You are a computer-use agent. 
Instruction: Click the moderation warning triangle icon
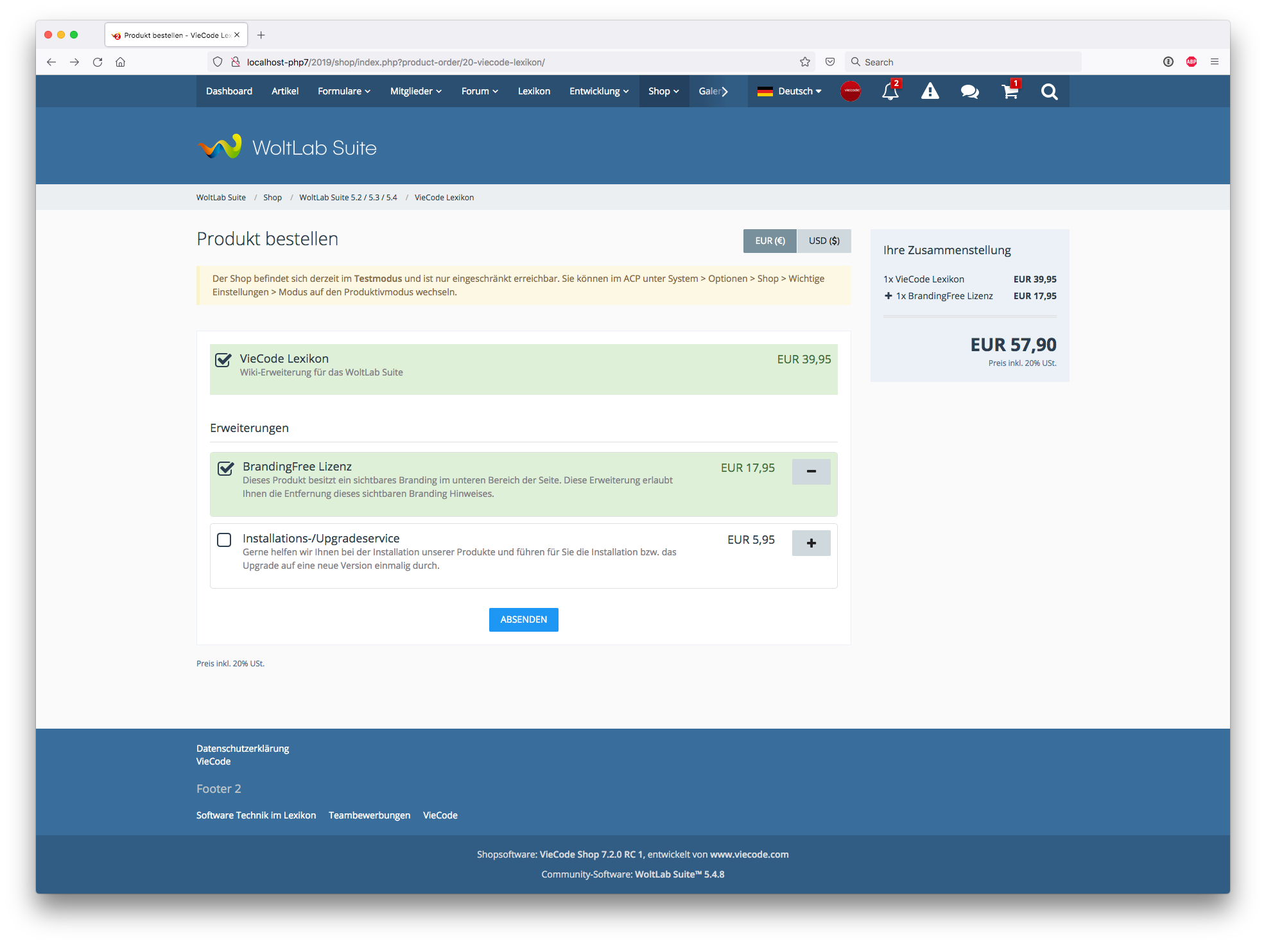[x=930, y=92]
